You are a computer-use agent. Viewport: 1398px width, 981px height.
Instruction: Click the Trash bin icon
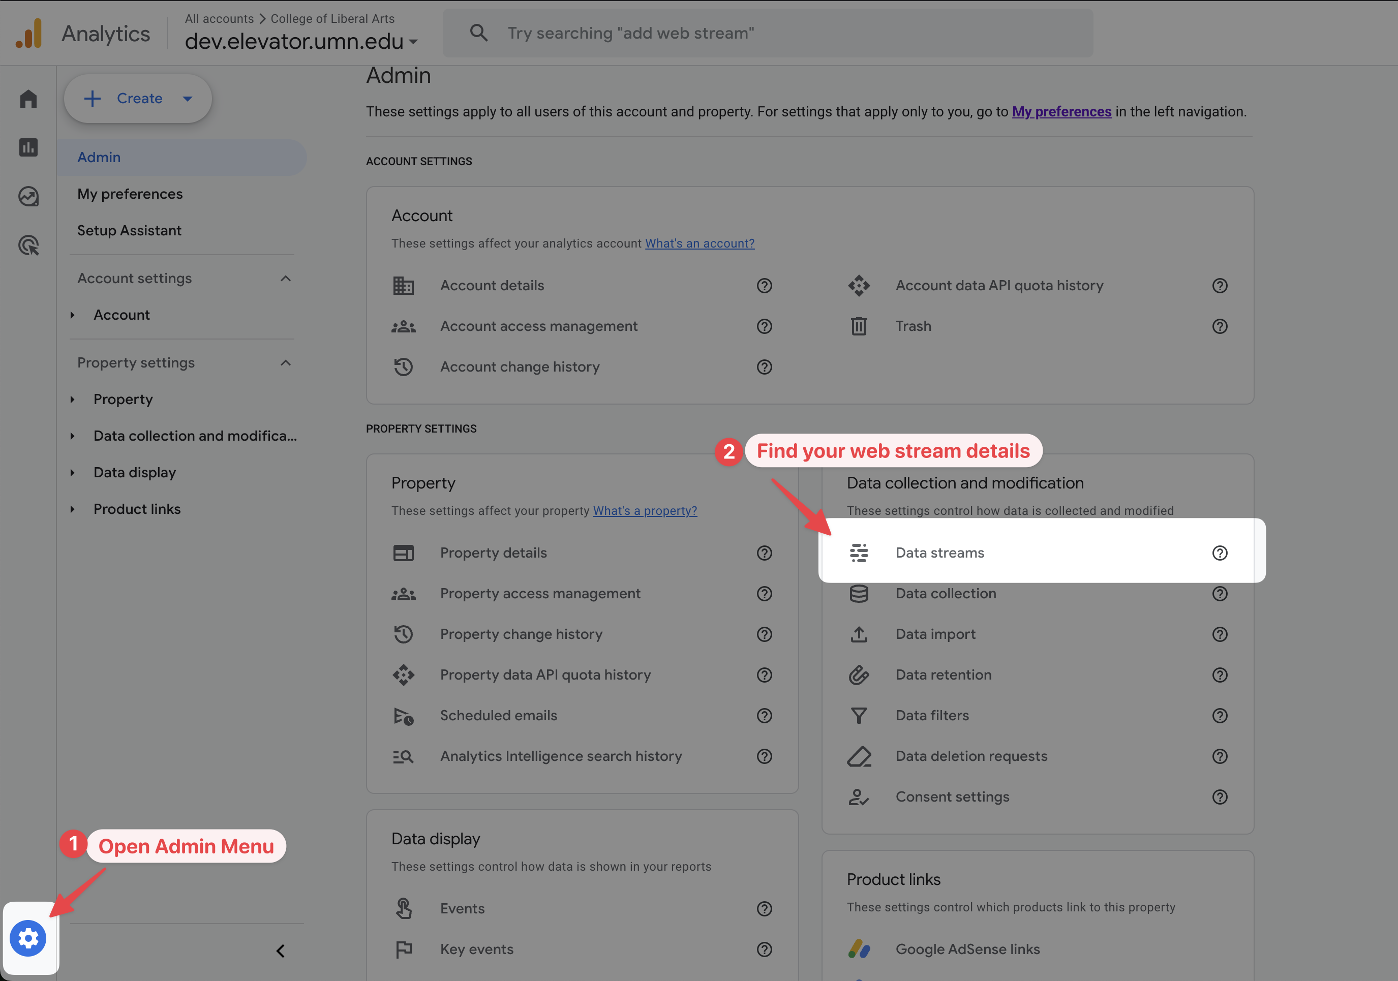pyautogui.click(x=859, y=326)
